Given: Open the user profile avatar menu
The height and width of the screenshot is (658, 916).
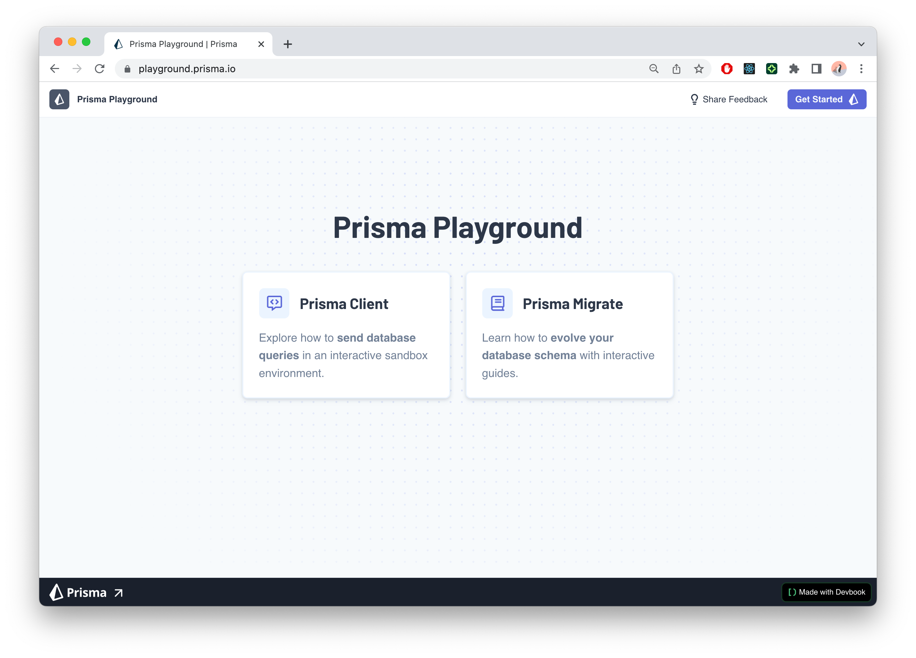Looking at the screenshot, I should (x=839, y=69).
